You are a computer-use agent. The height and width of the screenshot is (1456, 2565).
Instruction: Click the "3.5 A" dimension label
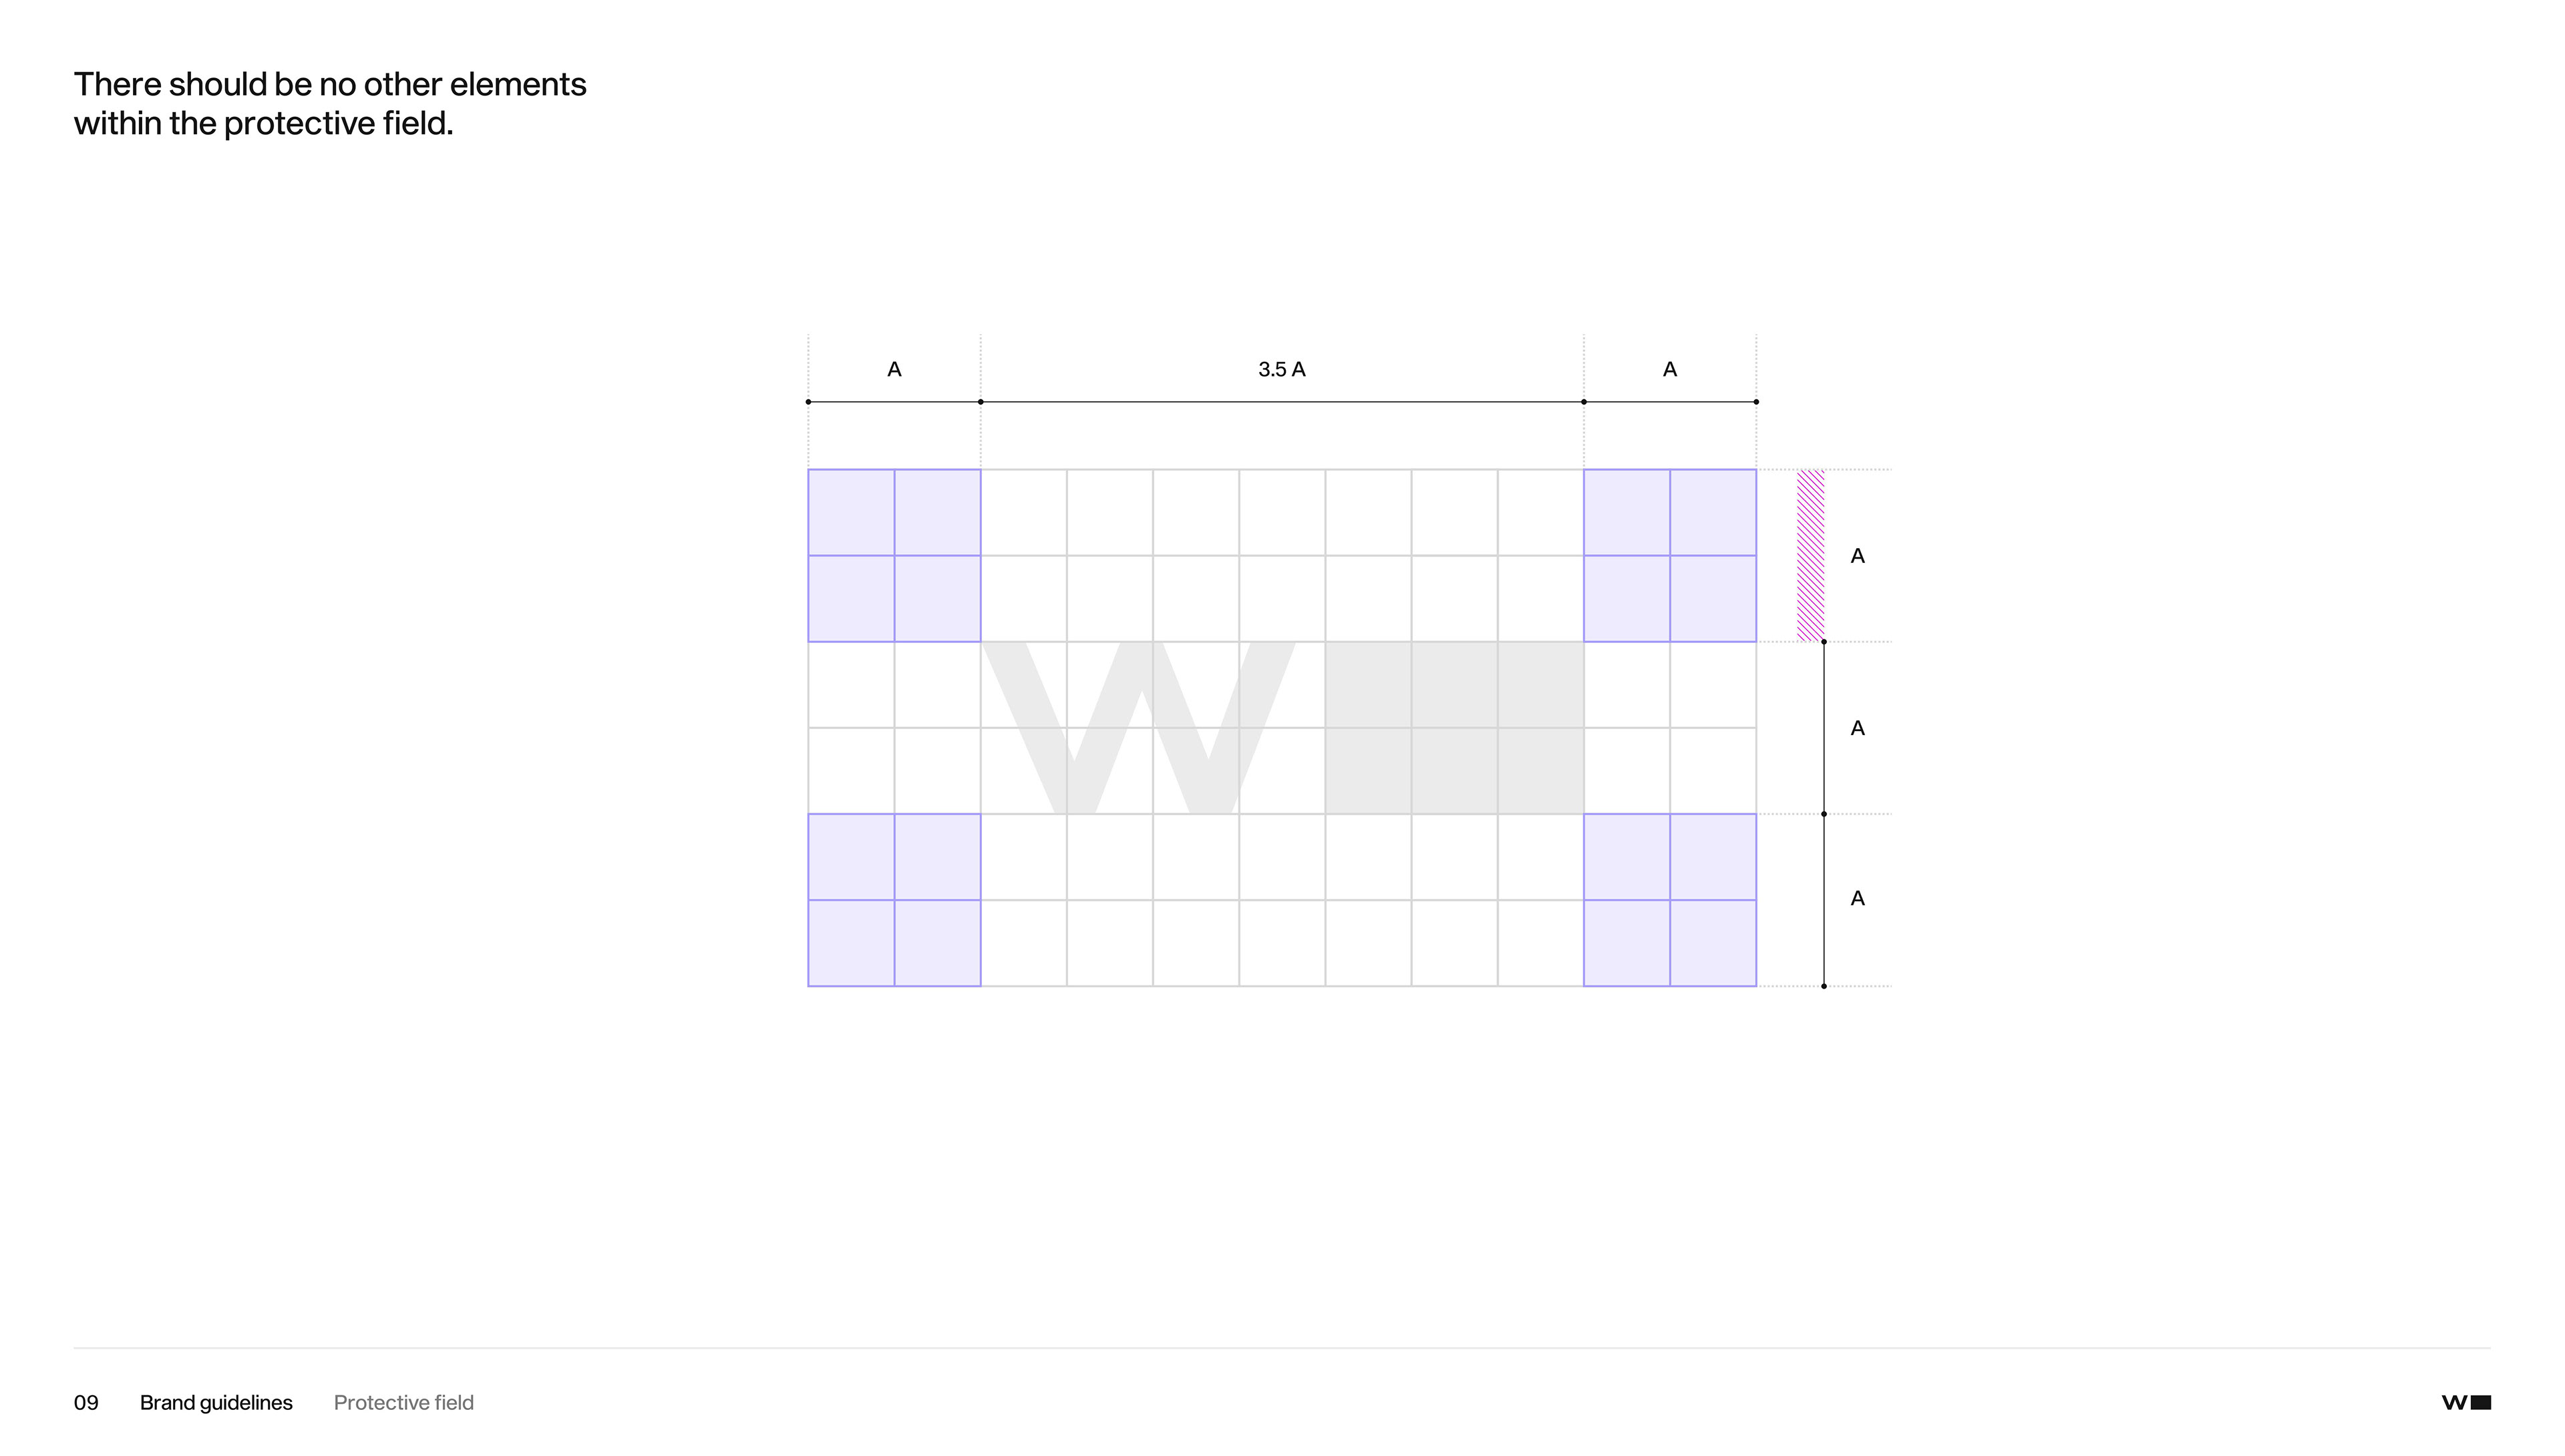1282,369
